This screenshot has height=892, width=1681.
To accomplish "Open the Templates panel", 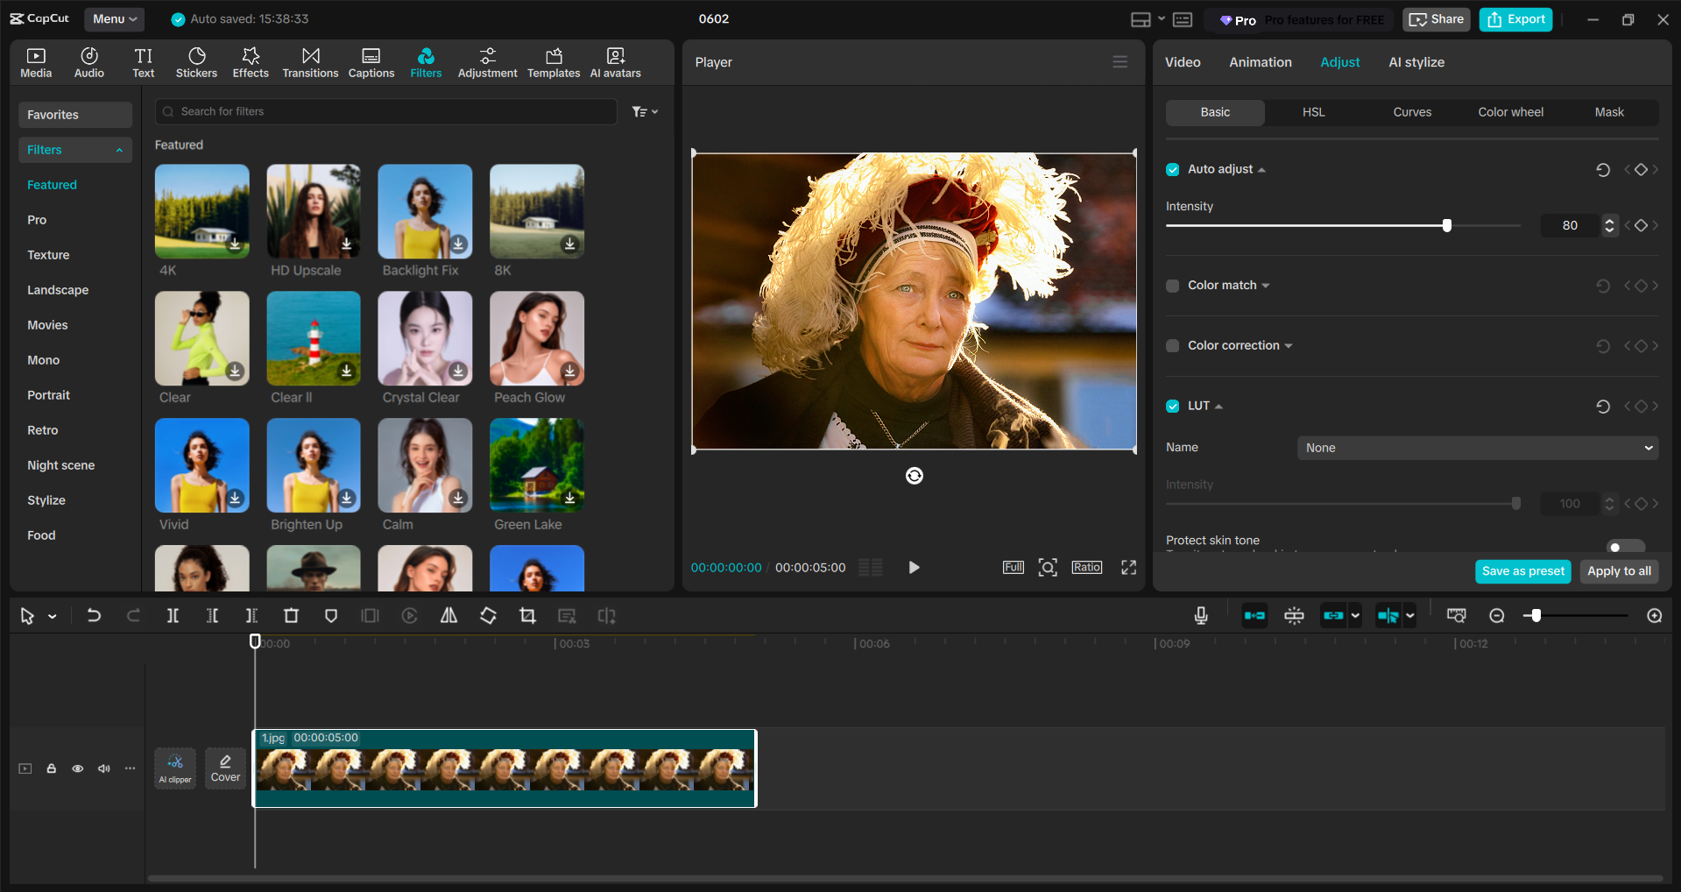I will (x=553, y=61).
